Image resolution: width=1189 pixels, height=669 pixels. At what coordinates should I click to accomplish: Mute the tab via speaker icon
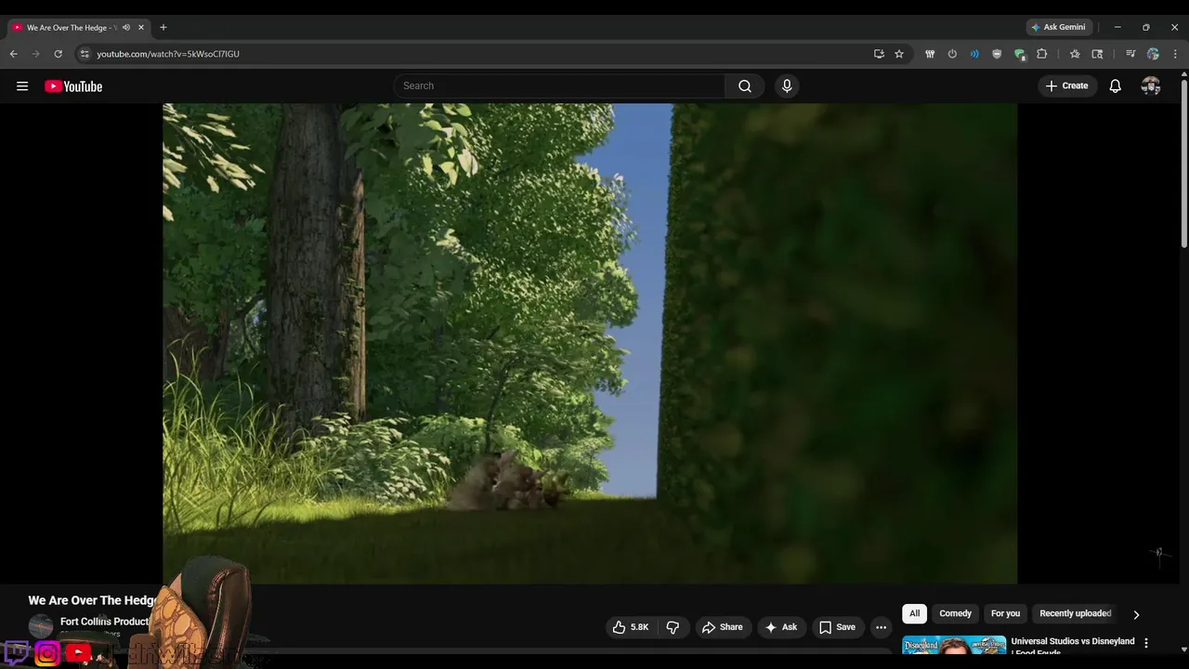click(x=126, y=27)
